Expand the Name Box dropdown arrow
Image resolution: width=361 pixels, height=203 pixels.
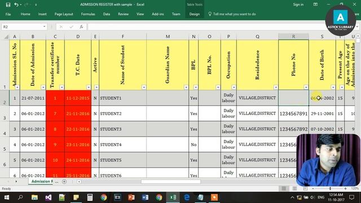44,27
